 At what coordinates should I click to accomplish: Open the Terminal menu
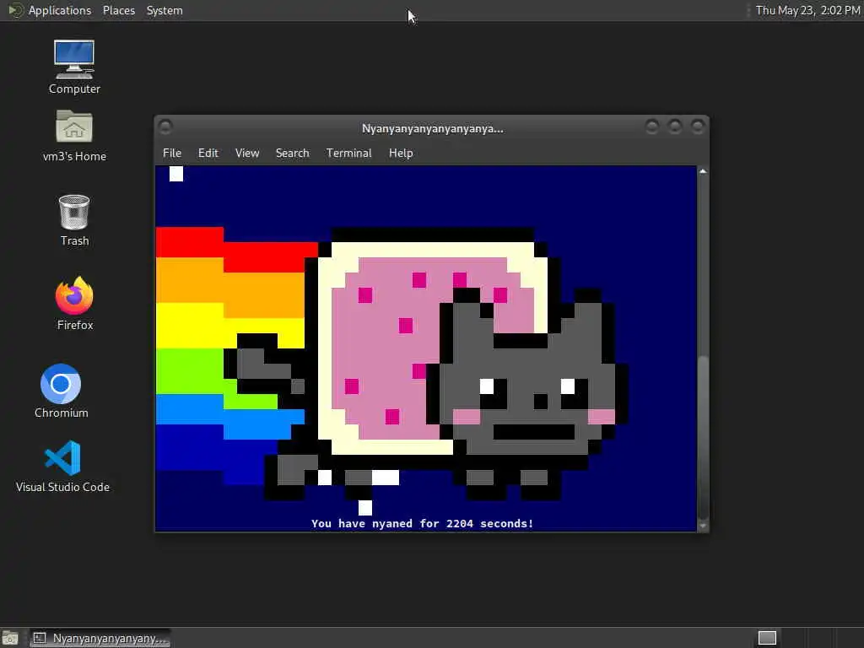(348, 154)
